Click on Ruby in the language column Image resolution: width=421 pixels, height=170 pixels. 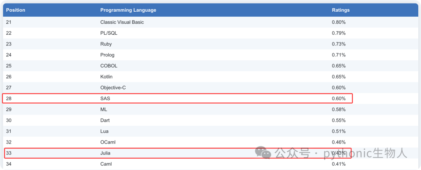pyautogui.click(x=106, y=44)
